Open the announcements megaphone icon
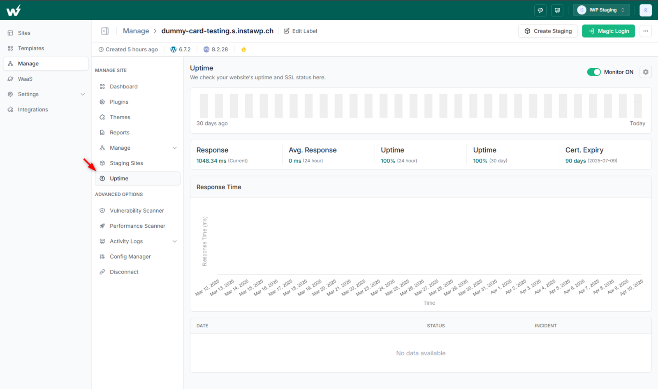Image resolution: width=658 pixels, height=389 pixels. pos(540,10)
